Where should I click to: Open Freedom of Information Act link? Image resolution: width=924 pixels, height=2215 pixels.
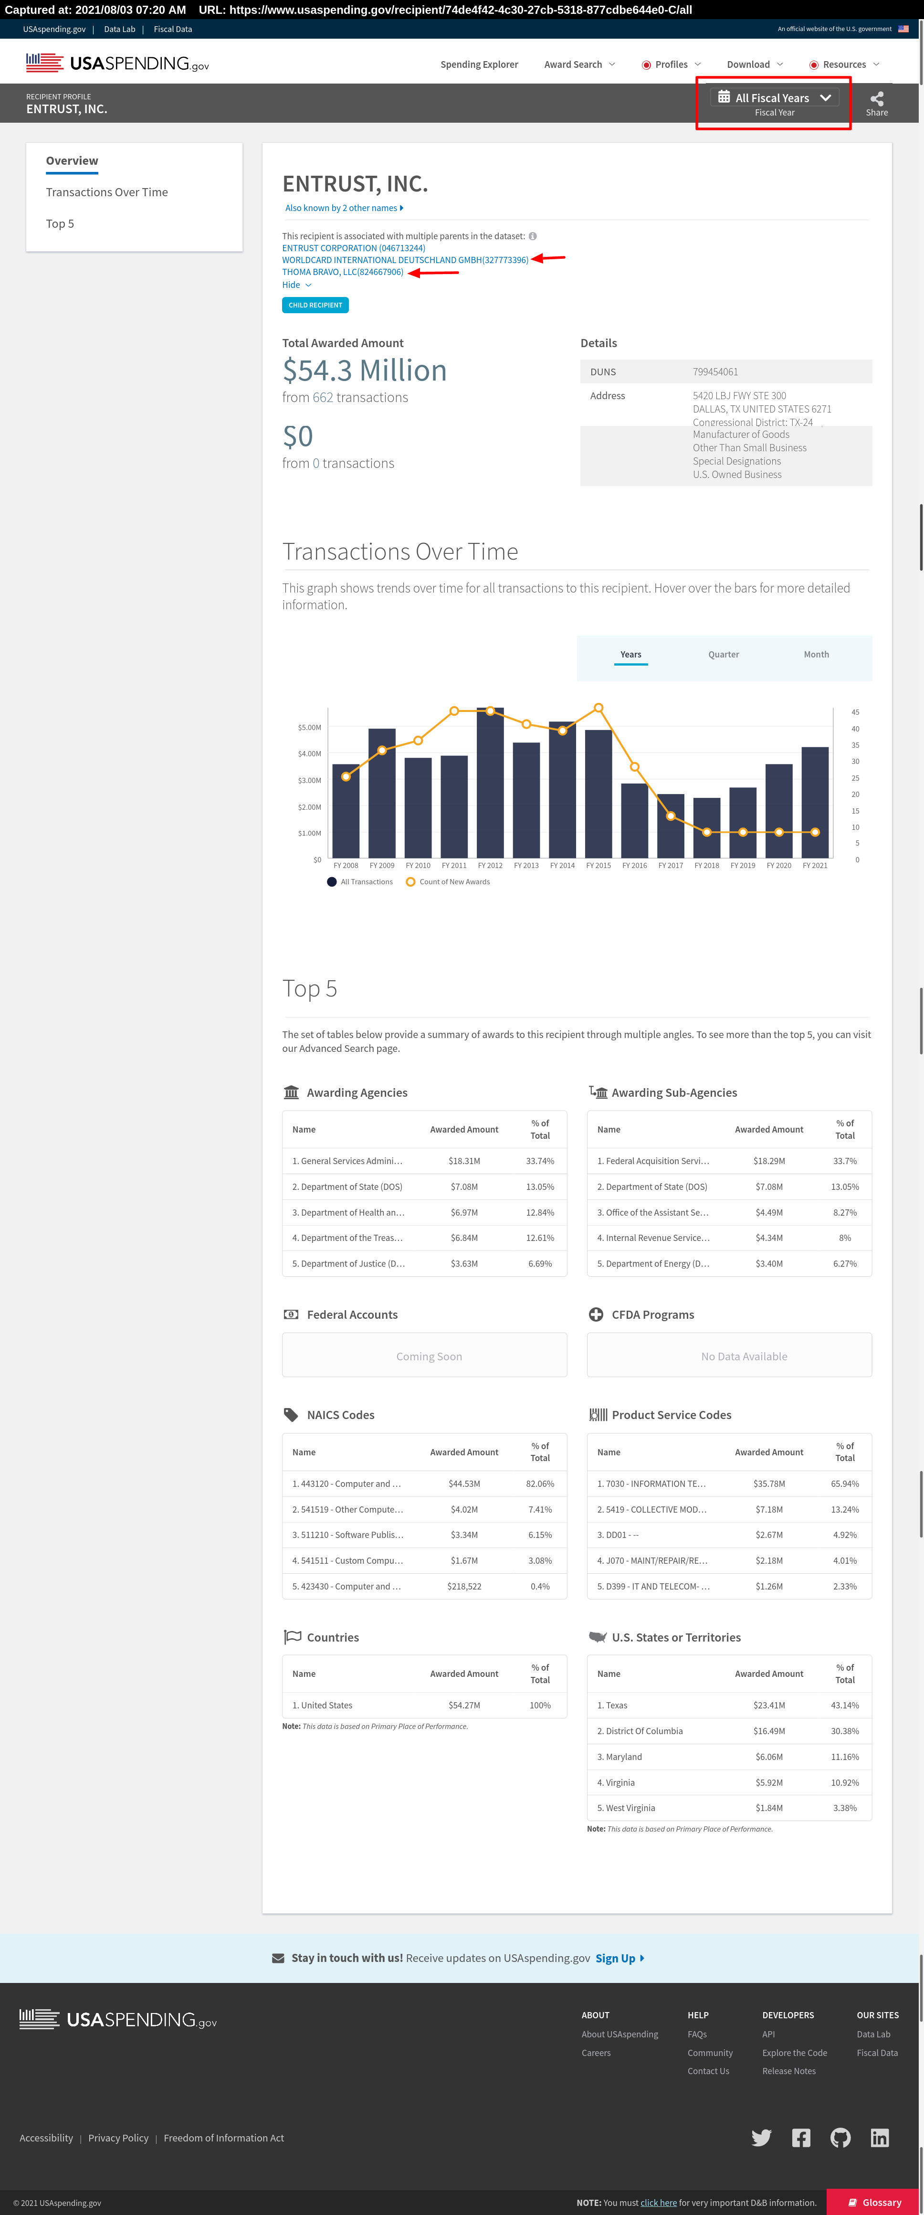(223, 2138)
